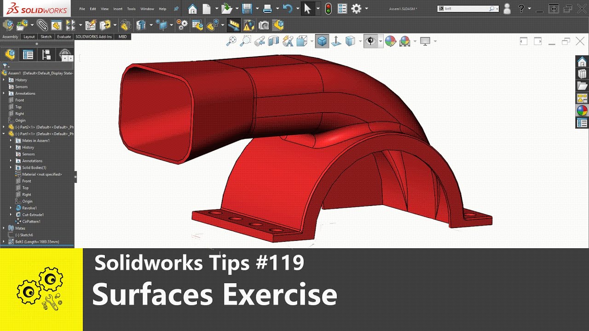The image size is (589, 331).
Task: Click the Apply Scene icon
Action: pyautogui.click(x=405, y=41)
